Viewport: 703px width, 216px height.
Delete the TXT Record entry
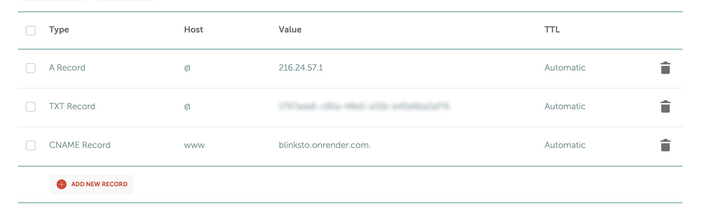[x=665, y=107]
